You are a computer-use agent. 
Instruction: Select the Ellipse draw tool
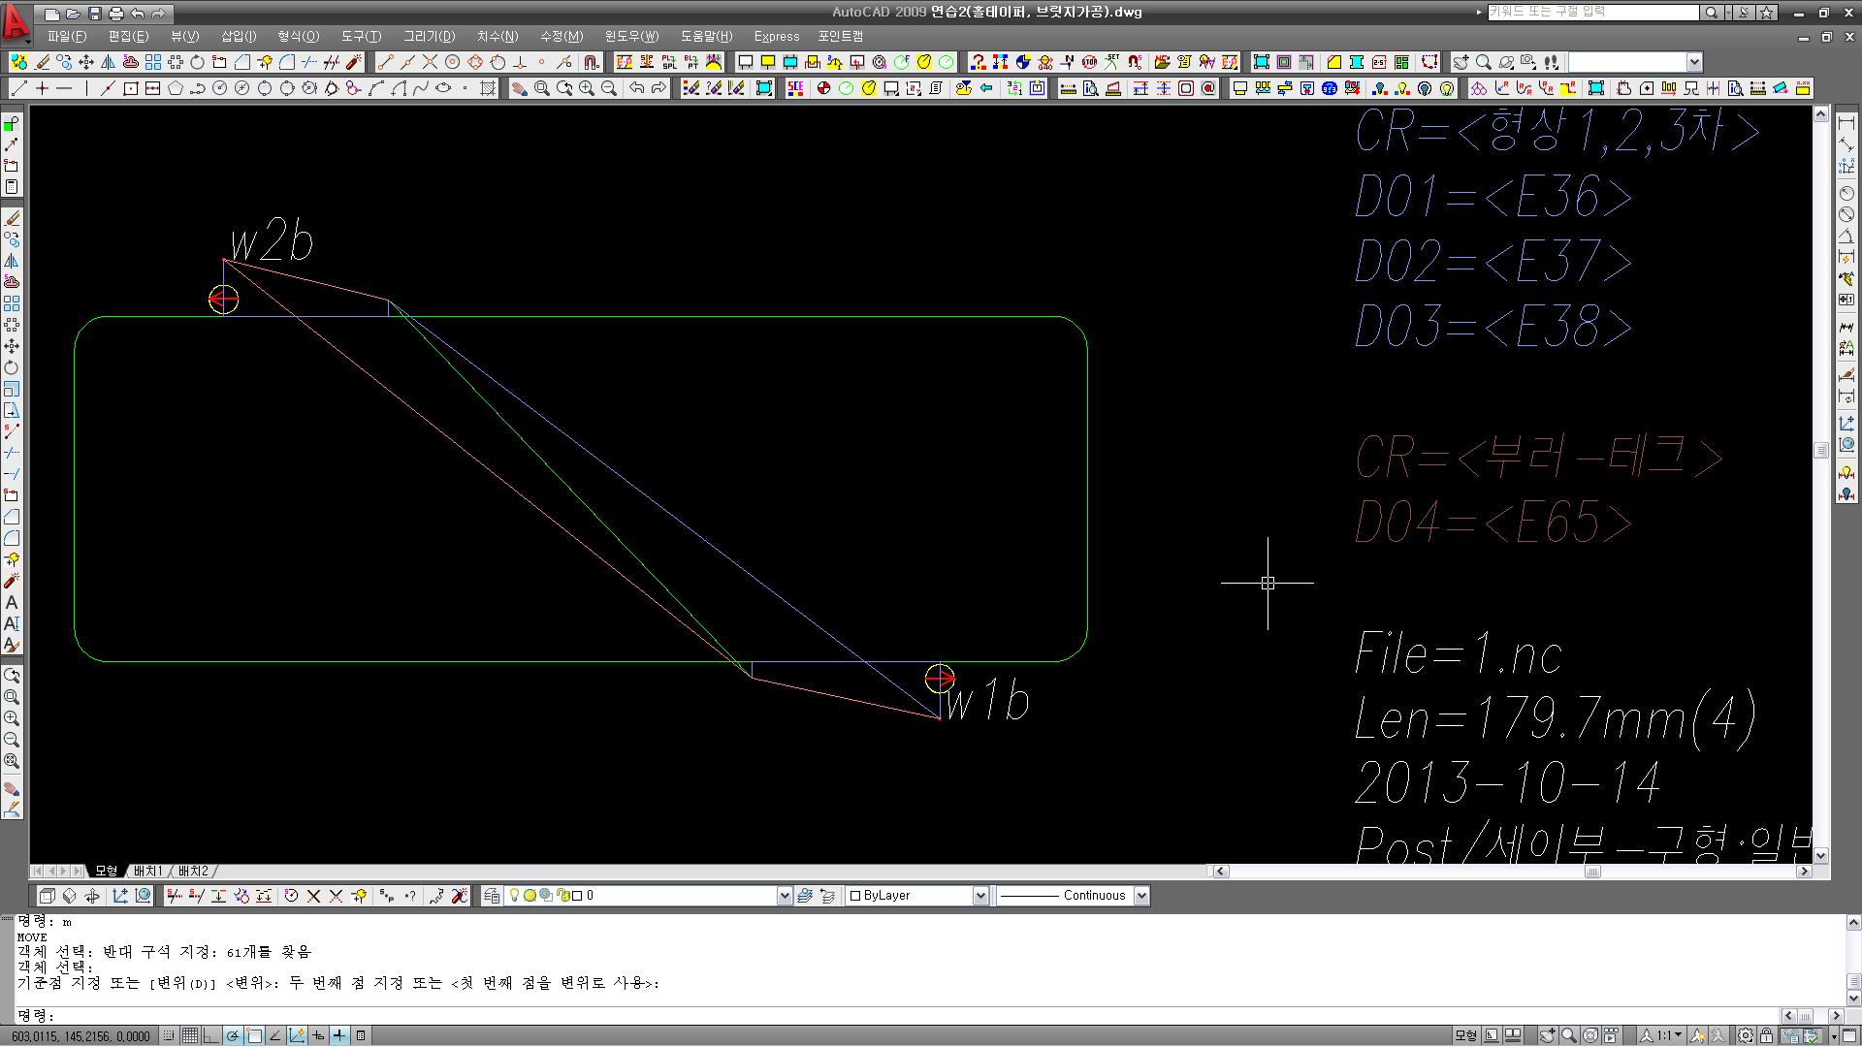point(443,88)
